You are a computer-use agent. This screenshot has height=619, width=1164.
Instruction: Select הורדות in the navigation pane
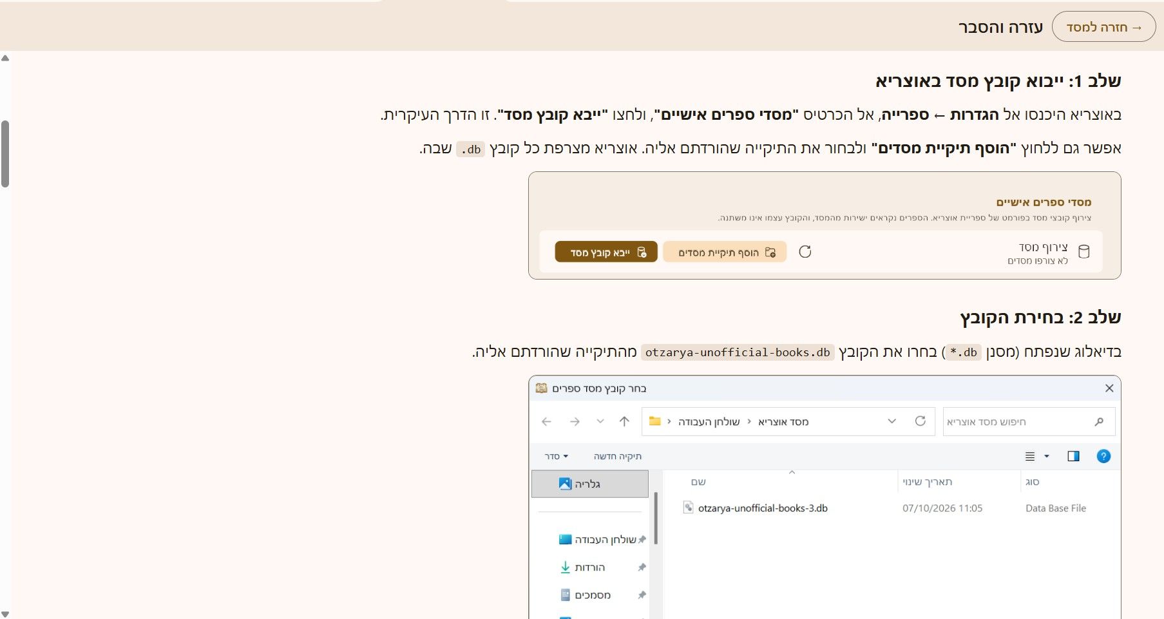pos(582,567)
